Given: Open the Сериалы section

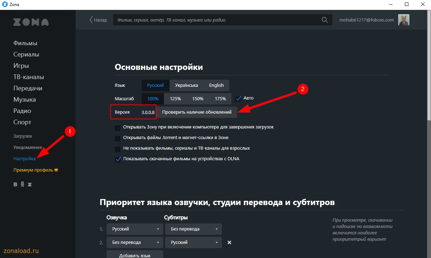Looking at the screenshot, I should click(26, 54).
